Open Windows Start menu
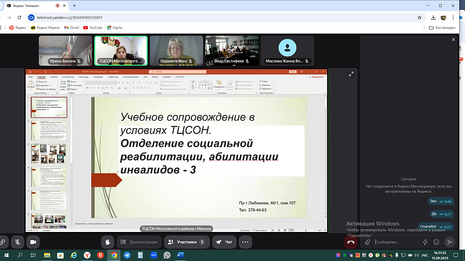 pos(6,255)
